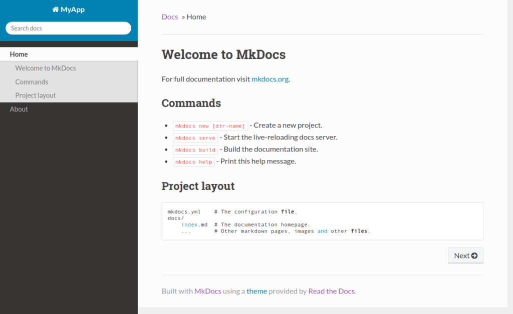Click the Docs breadcrumb link
This screenshot has width=513, height=314.
[x=170, y=17]
